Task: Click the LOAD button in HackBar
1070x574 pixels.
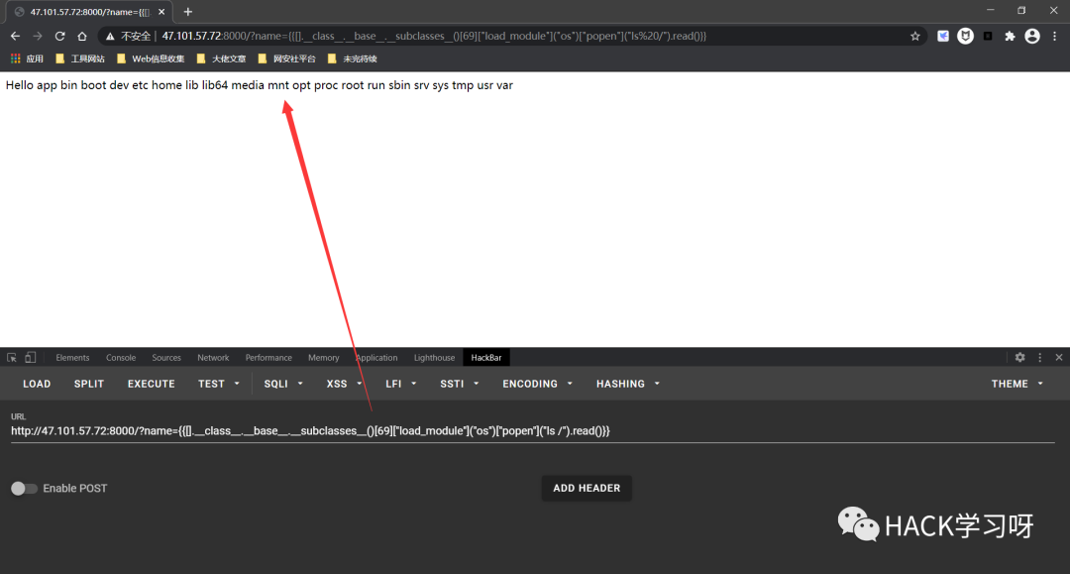Action: (37, 384)
